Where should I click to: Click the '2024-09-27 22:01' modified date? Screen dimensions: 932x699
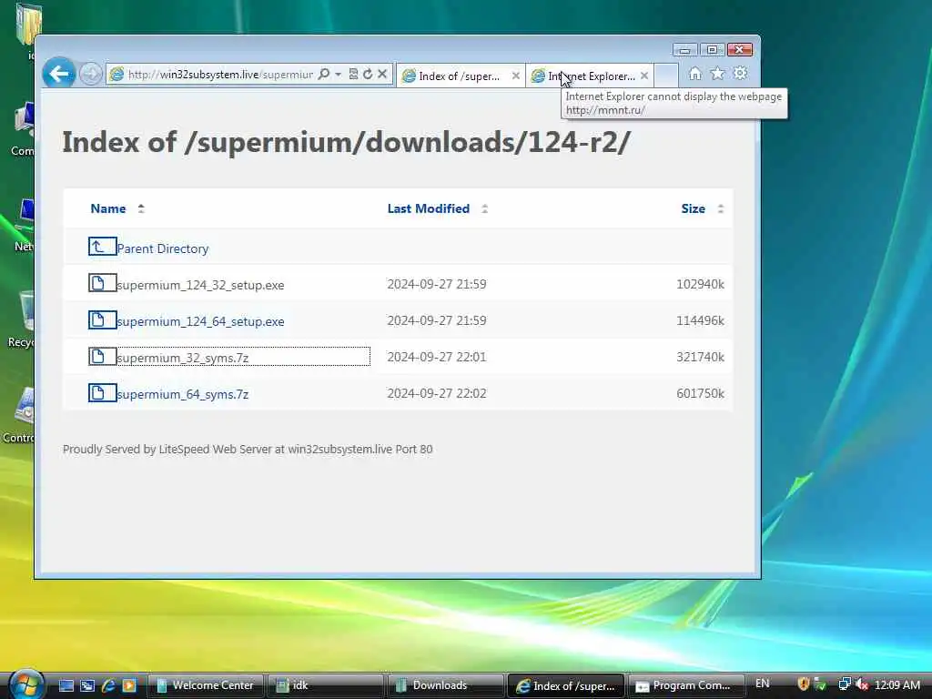tap(437, 357)
